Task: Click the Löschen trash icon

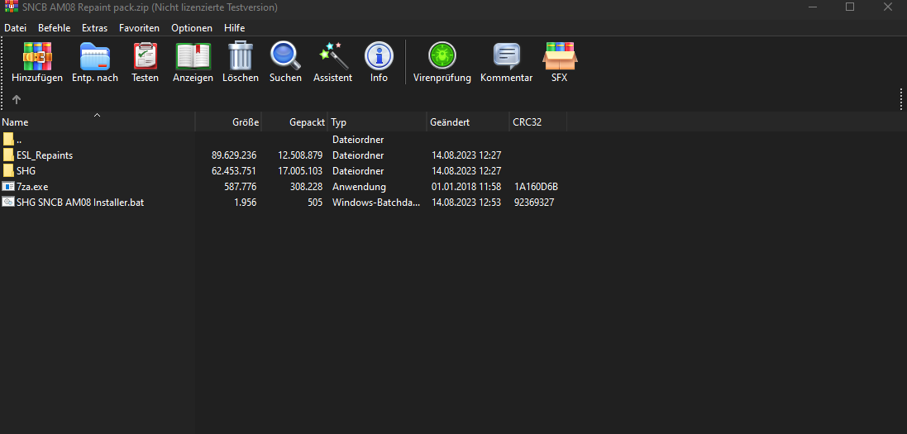Action: tap(241, 55)
